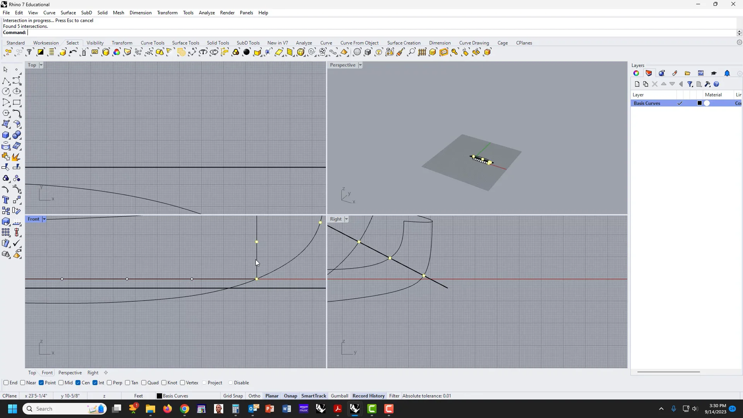The width and height of the screenshot is (743, 418).
Task: Select the Circle tool in left toolbar
Action: click(6, 92)
